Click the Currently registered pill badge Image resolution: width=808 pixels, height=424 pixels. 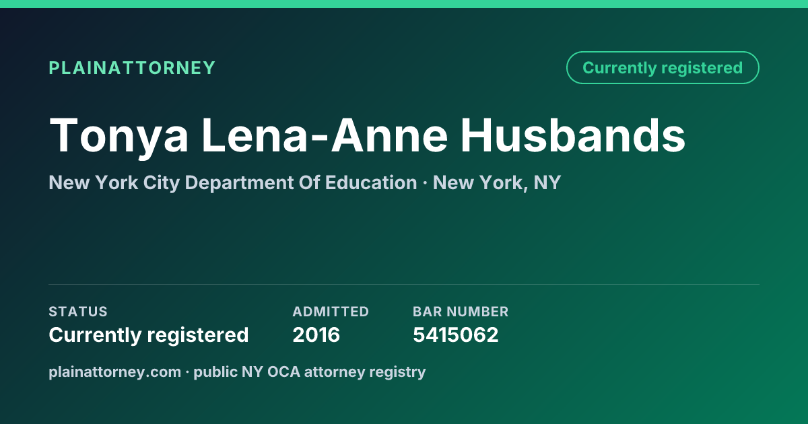tap(663, 68)
